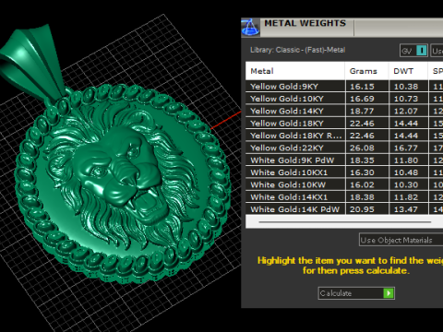Select the Yellow Gold:22KY row
Viewport: 443px width, 332px height.
pos(344,148)
